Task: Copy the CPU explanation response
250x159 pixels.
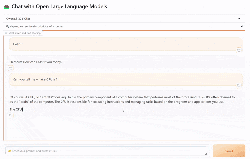Action: click(11, 116)
